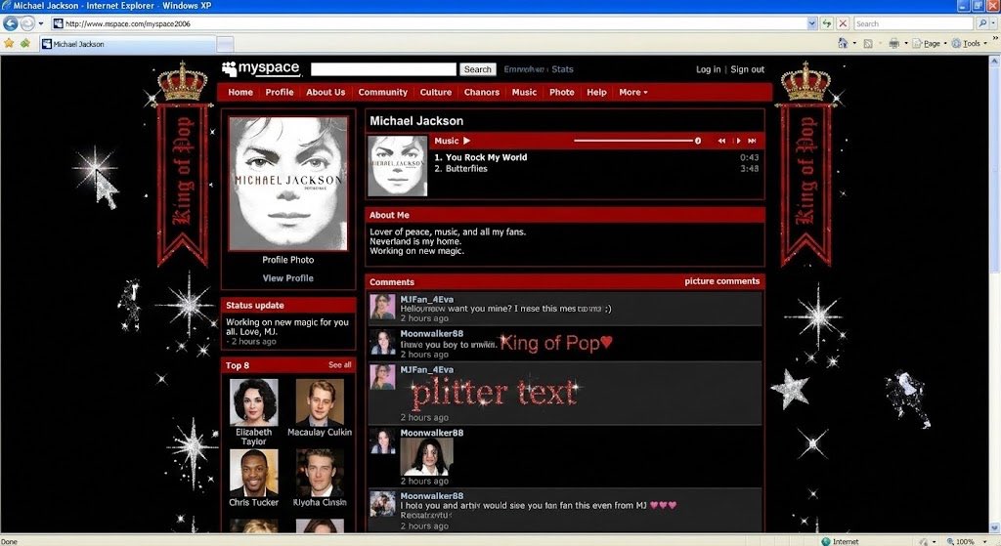Open the More dropdown in MySpace nav
The width and height of the screenshot is (1001, 546).
coord(632,93)
